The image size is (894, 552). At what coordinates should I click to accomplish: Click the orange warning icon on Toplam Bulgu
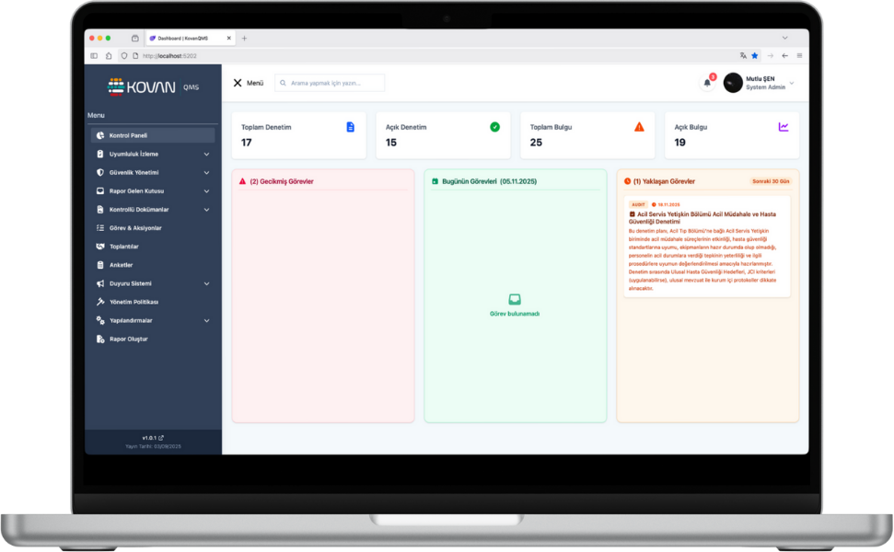(x=639, y=127)
